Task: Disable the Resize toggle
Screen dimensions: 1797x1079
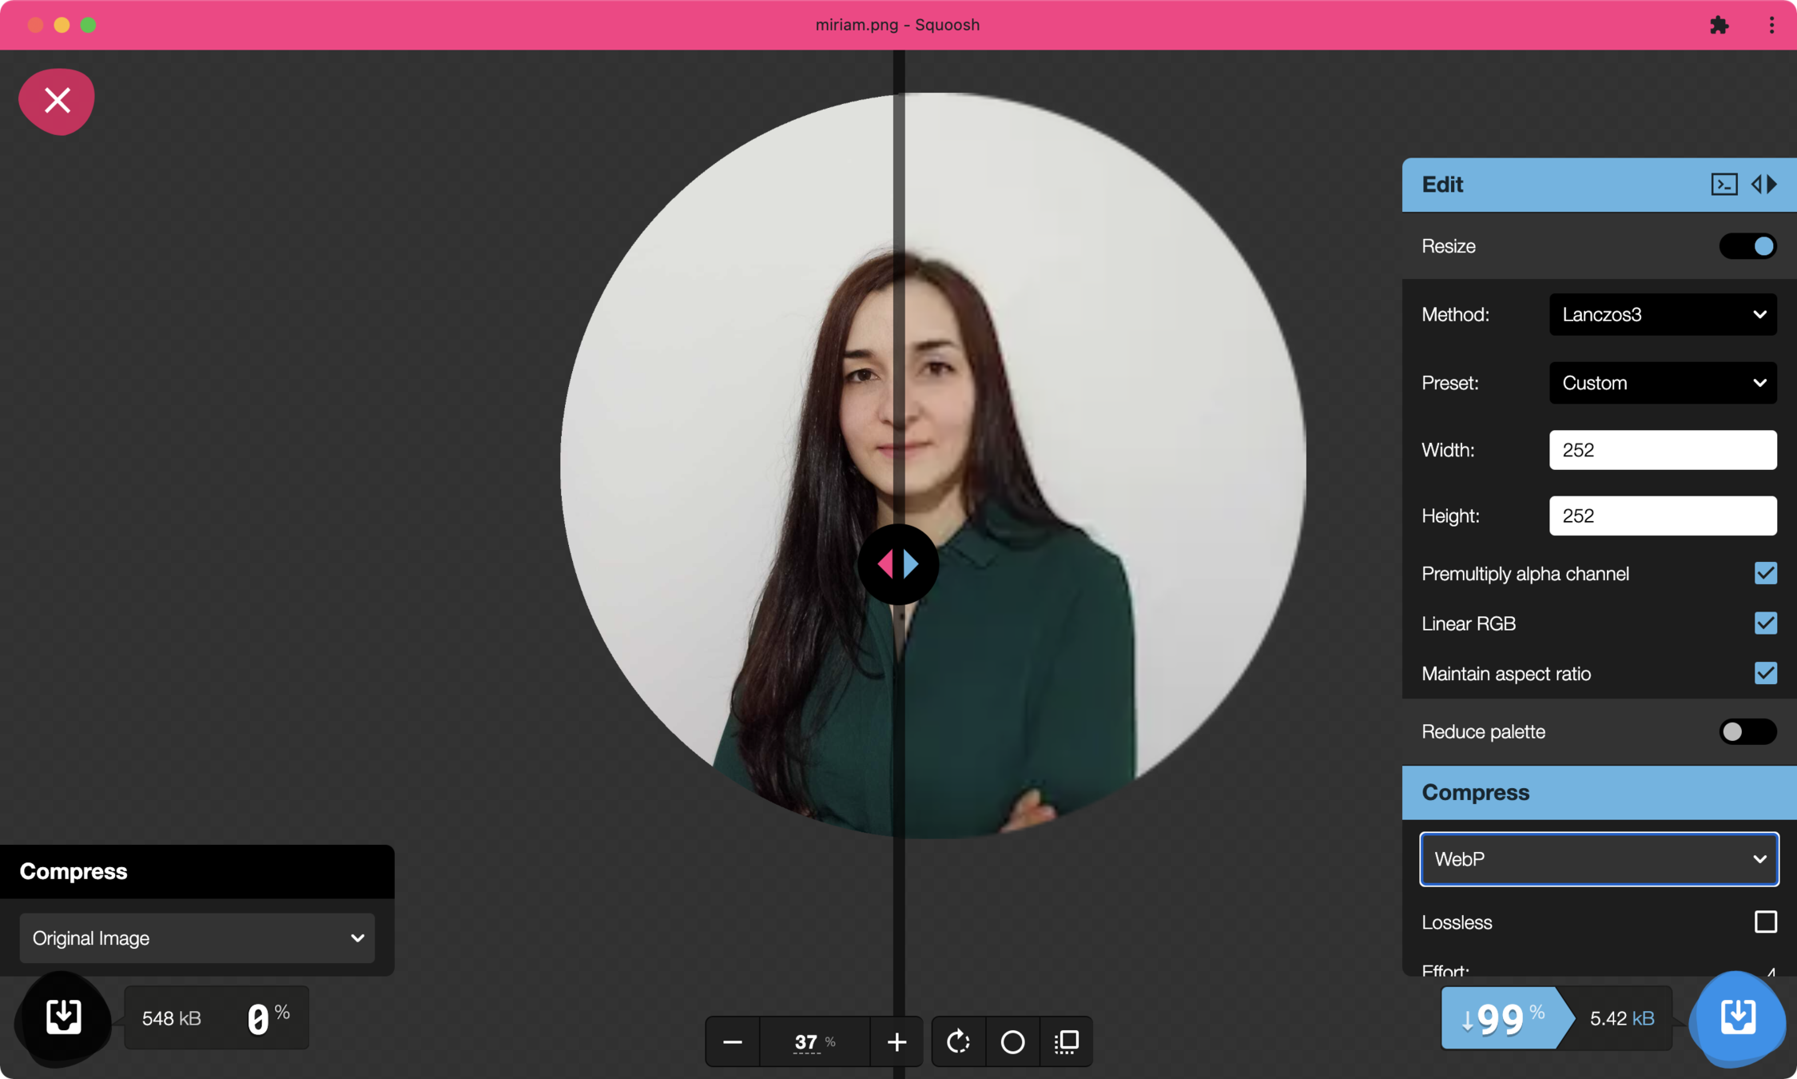Action: (x=1747, y=246)
